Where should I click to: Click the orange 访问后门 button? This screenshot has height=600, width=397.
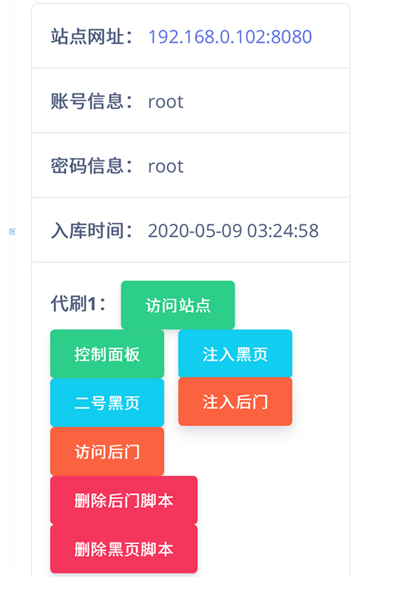(x=107, y=451)
